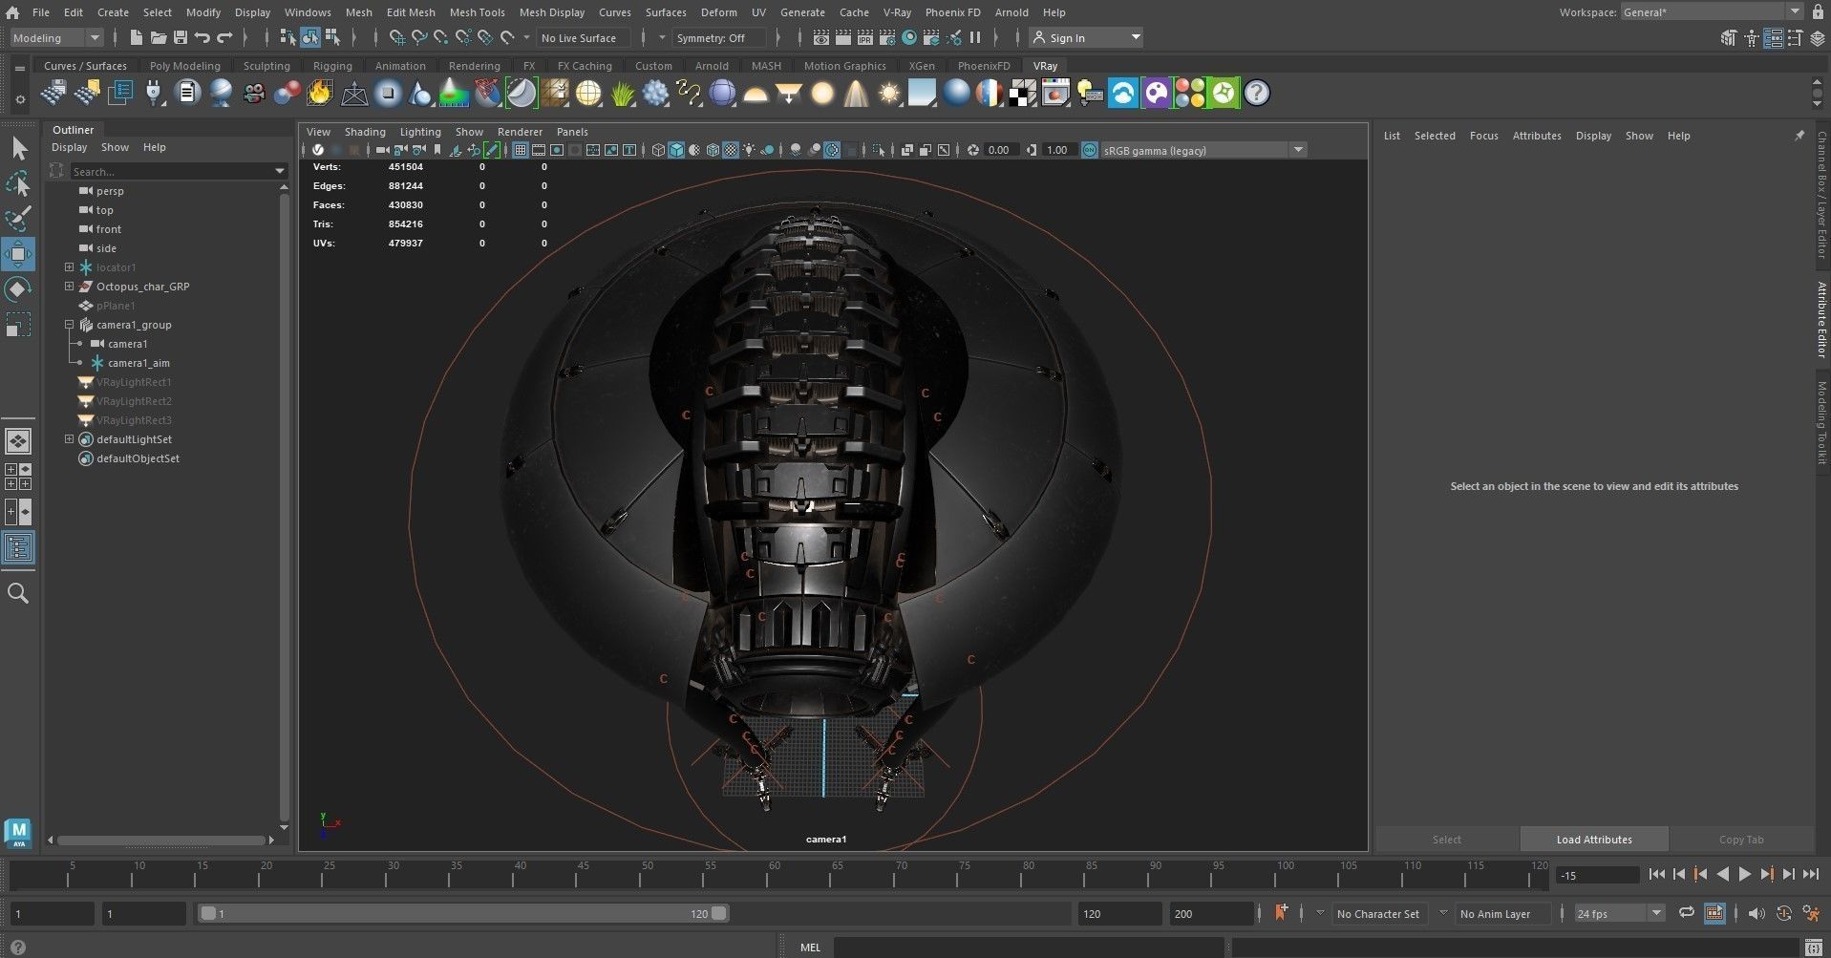
Task: Click the current frame field showing -15
Action: point(1597,875)
